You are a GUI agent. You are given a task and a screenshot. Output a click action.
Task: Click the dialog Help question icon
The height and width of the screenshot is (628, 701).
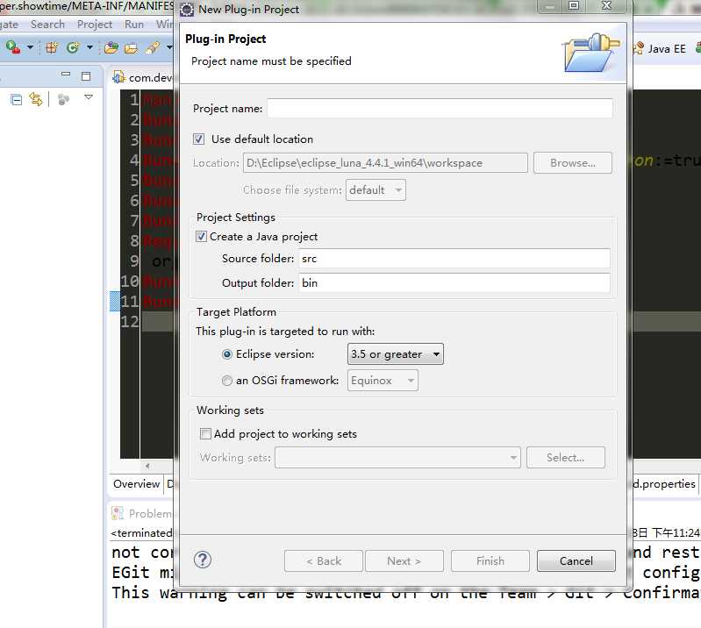[203, 560]
